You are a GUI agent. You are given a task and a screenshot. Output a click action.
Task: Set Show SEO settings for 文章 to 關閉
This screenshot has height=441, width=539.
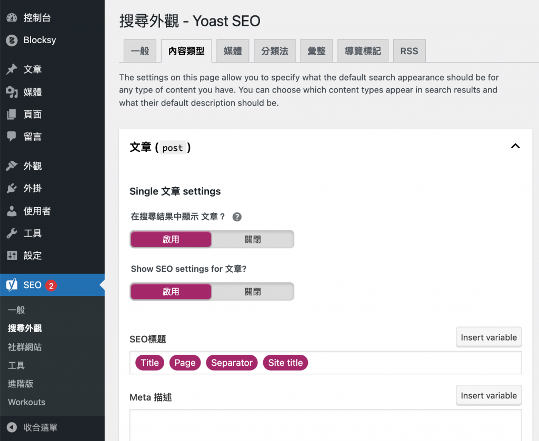click(253, 291)
